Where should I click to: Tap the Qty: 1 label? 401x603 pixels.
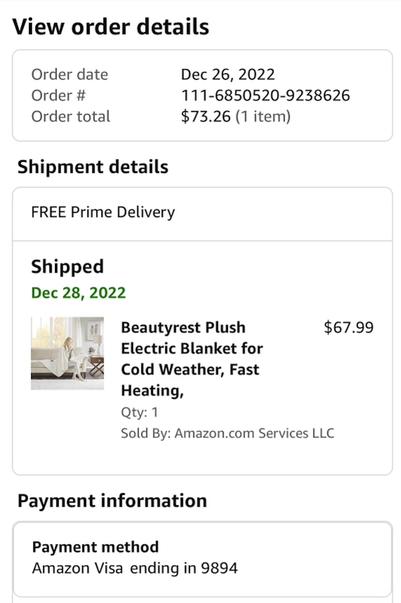pos(139,412)
